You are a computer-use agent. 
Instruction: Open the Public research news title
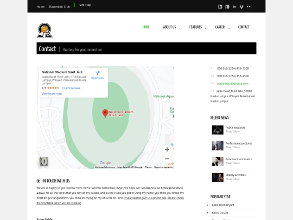(x=235, y=128)
